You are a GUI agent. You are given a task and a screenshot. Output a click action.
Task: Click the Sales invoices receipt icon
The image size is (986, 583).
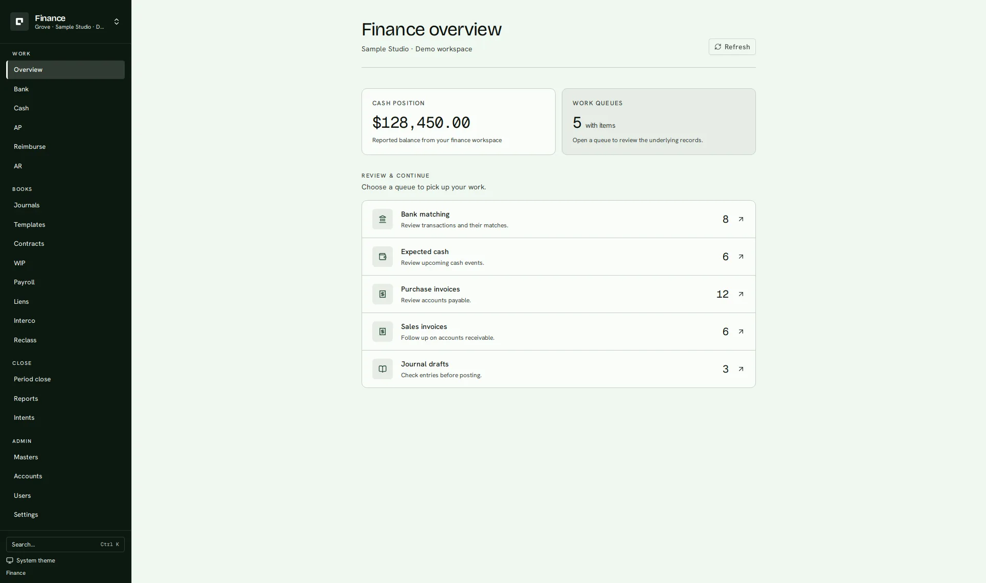[x=383, y=332]
